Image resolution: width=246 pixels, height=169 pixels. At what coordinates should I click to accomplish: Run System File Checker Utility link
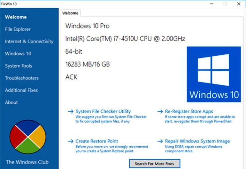103,111
